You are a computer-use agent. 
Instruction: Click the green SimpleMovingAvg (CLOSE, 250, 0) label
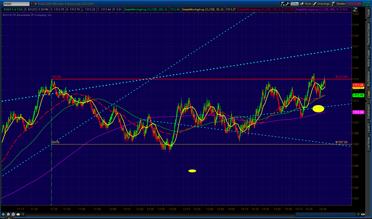(x=146, y=9)
